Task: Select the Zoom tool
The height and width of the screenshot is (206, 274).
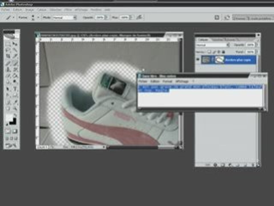Action: coord(15,109)
